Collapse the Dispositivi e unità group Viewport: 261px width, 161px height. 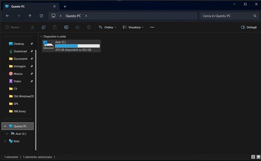pos(41,36)
